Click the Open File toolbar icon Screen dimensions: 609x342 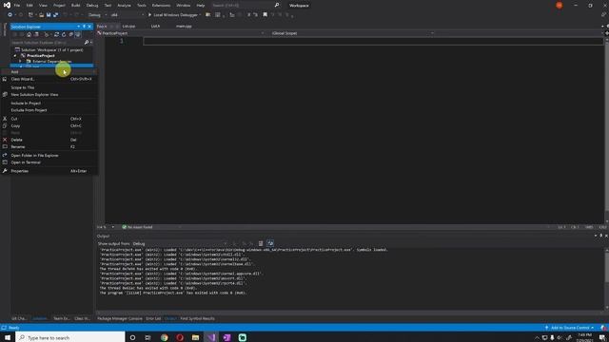pyautogui.click(x=41, y=15)
